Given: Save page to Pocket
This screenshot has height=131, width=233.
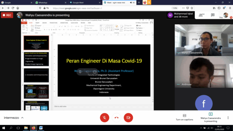Looking at the screenshot, I should pos(188,8).
